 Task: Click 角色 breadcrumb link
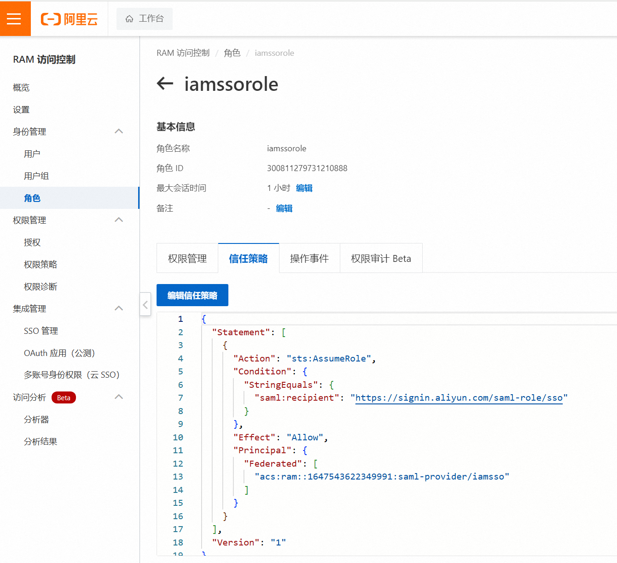[x=232, y=53]
